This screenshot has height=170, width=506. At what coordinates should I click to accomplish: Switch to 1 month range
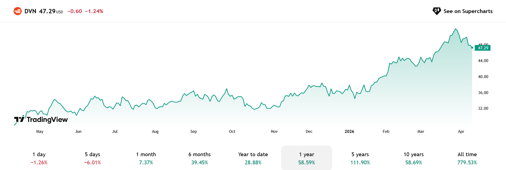[x=146, y=158]
